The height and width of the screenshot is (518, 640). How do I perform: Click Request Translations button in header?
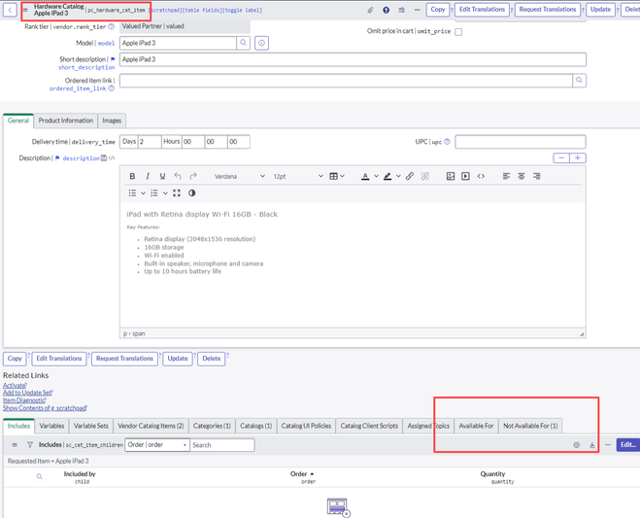(x=548, y=10)
